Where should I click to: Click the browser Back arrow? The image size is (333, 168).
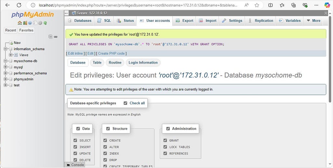[7, 5]
